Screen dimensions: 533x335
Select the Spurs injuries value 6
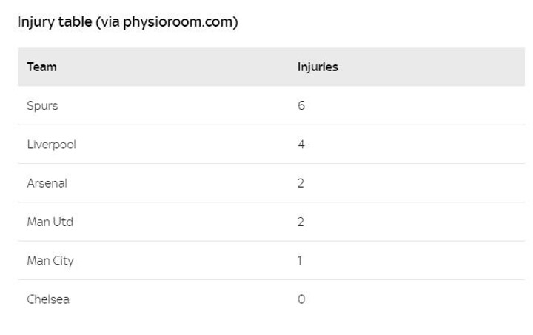click(x=301, y=105)
